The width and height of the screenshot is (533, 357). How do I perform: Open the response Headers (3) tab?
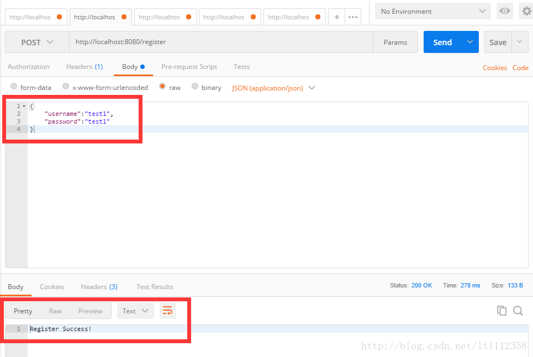99,287
